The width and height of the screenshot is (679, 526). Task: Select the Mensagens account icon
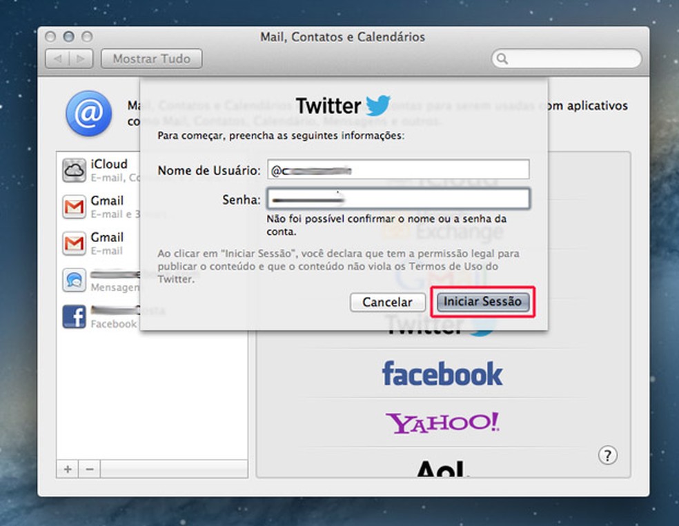(74, 280)
